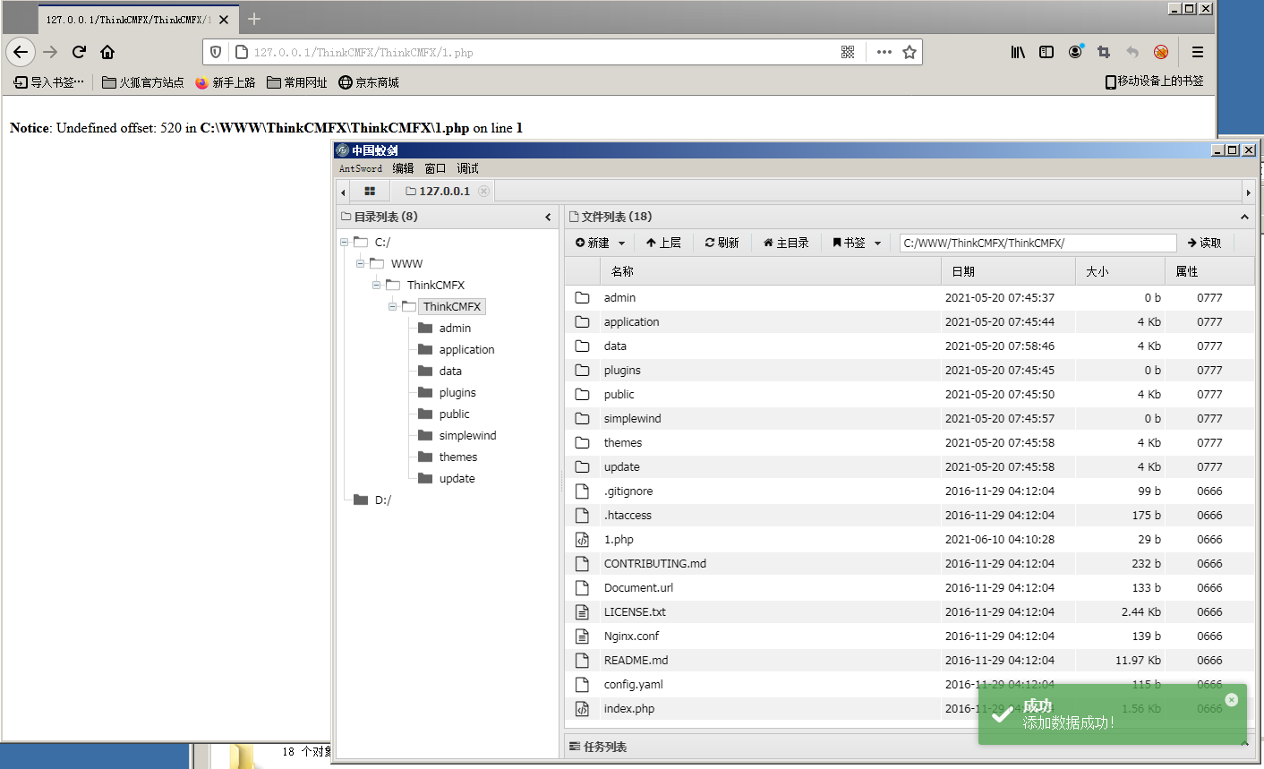Dismiss the green success notification
This screenshot has width=1264, height=769.
click(1231, 700)
